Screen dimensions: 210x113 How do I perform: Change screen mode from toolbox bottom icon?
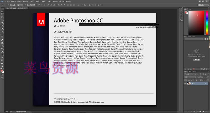coord(2,77)
